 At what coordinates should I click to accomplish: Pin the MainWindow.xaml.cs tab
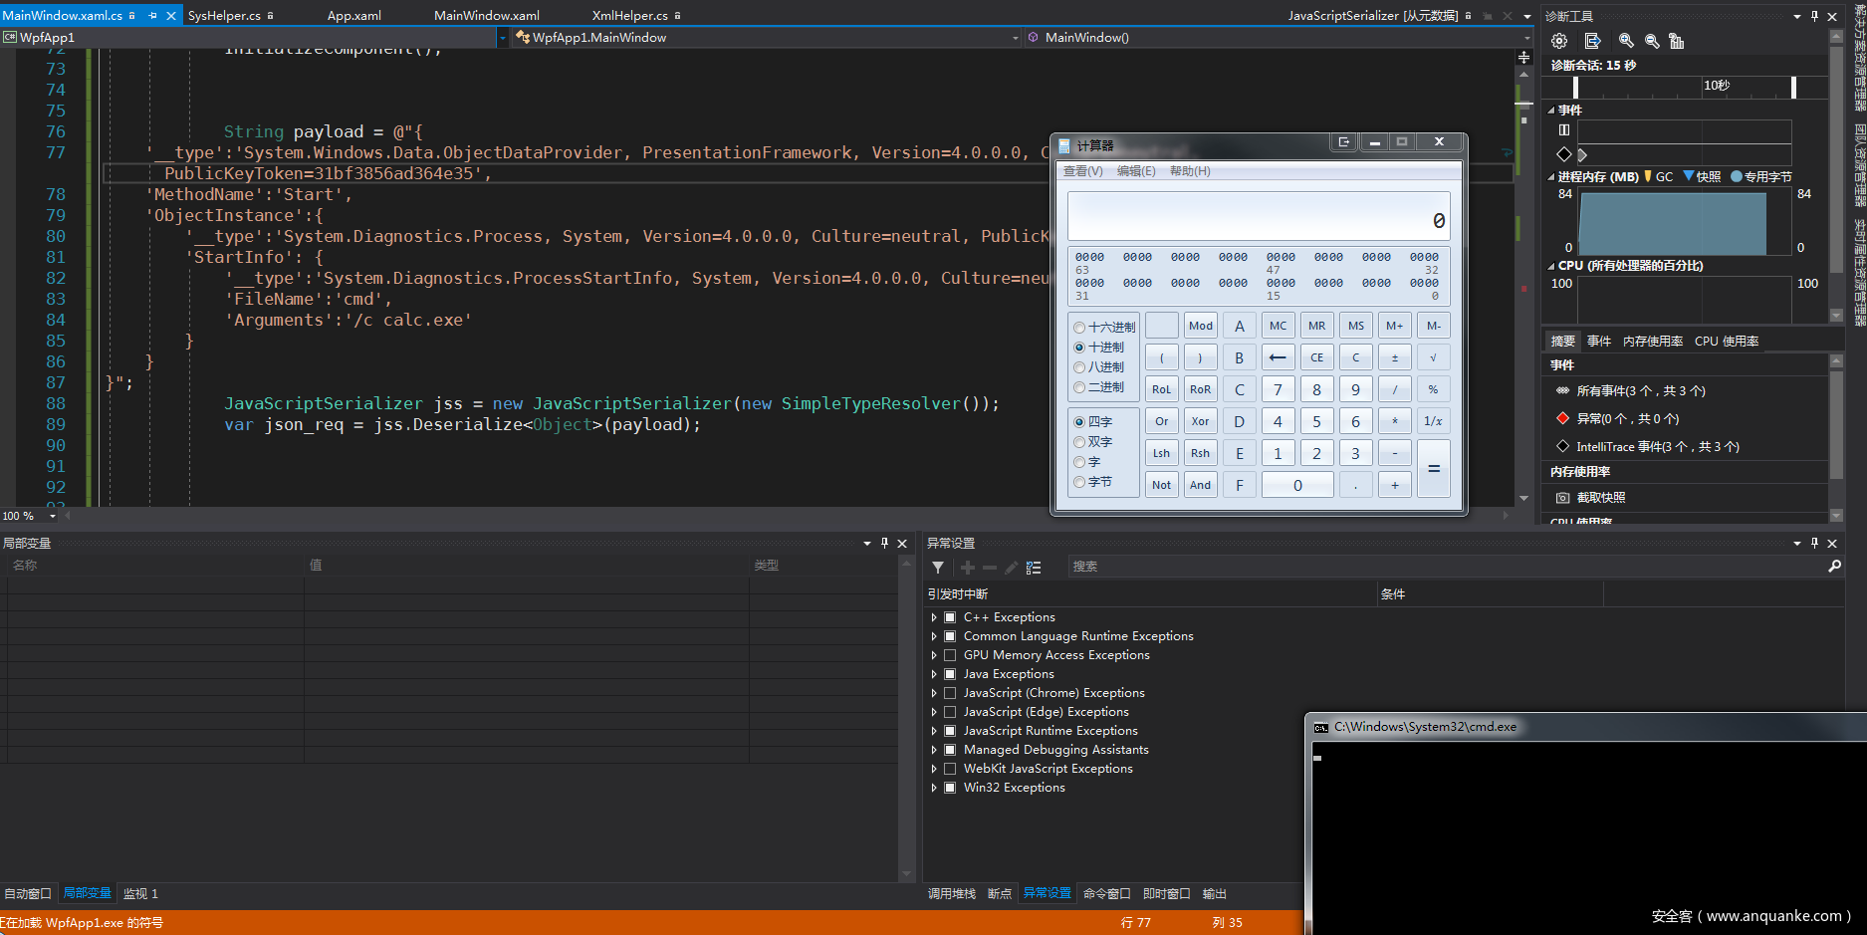(152, 16)
